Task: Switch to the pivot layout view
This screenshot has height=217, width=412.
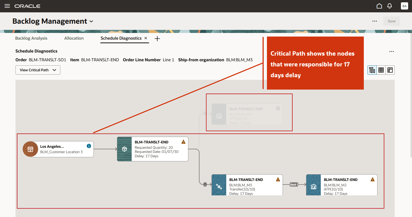Action: coord(390,70)
